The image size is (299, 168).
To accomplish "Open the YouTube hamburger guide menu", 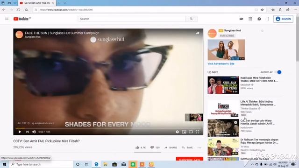I will [7, 19].
